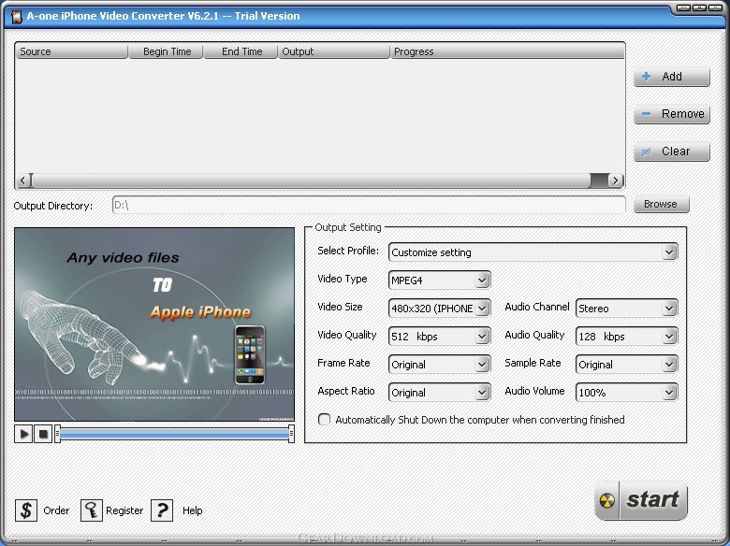This screenshot has width=730, height=546.
Task: Click the Output Directory path field
Action: point(369,205)
